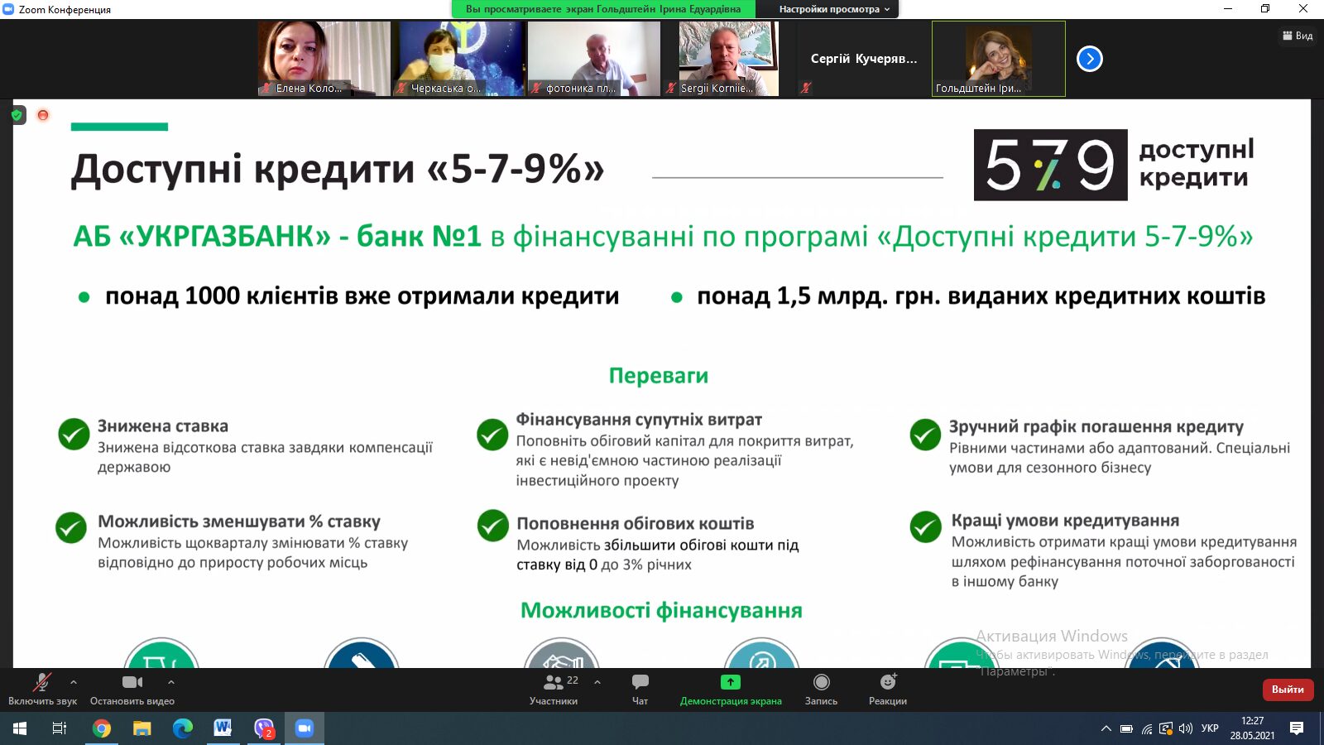Open Viber from taskbar
1324x745 pixels.
click(264, 728)
